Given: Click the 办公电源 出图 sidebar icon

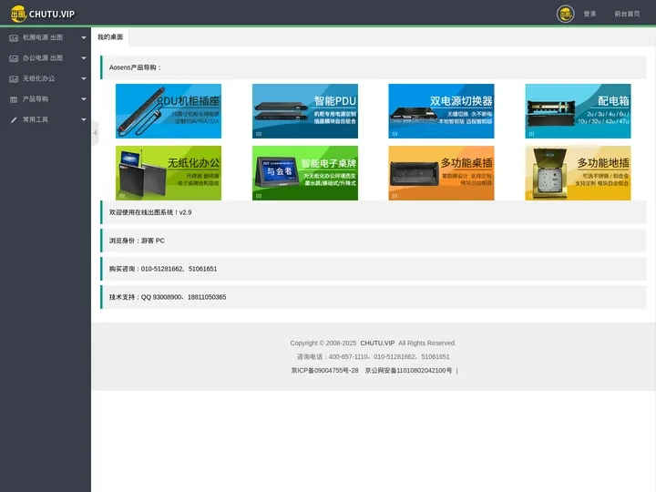Looking at the screenshot, I should point(14,58).
